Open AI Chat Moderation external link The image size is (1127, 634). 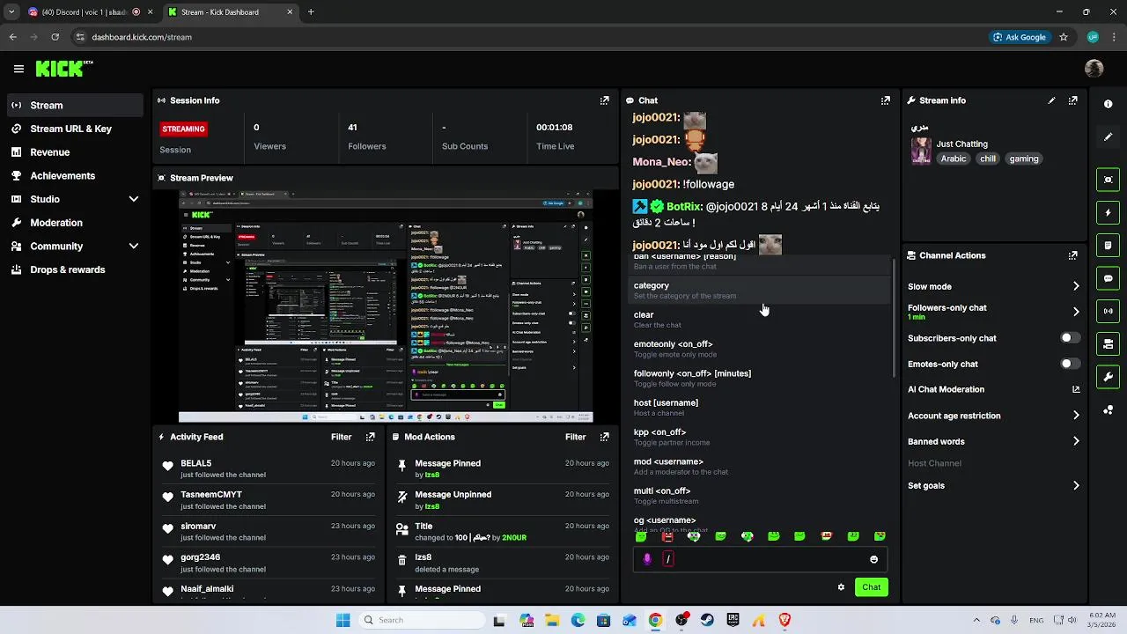[1075, 389]
